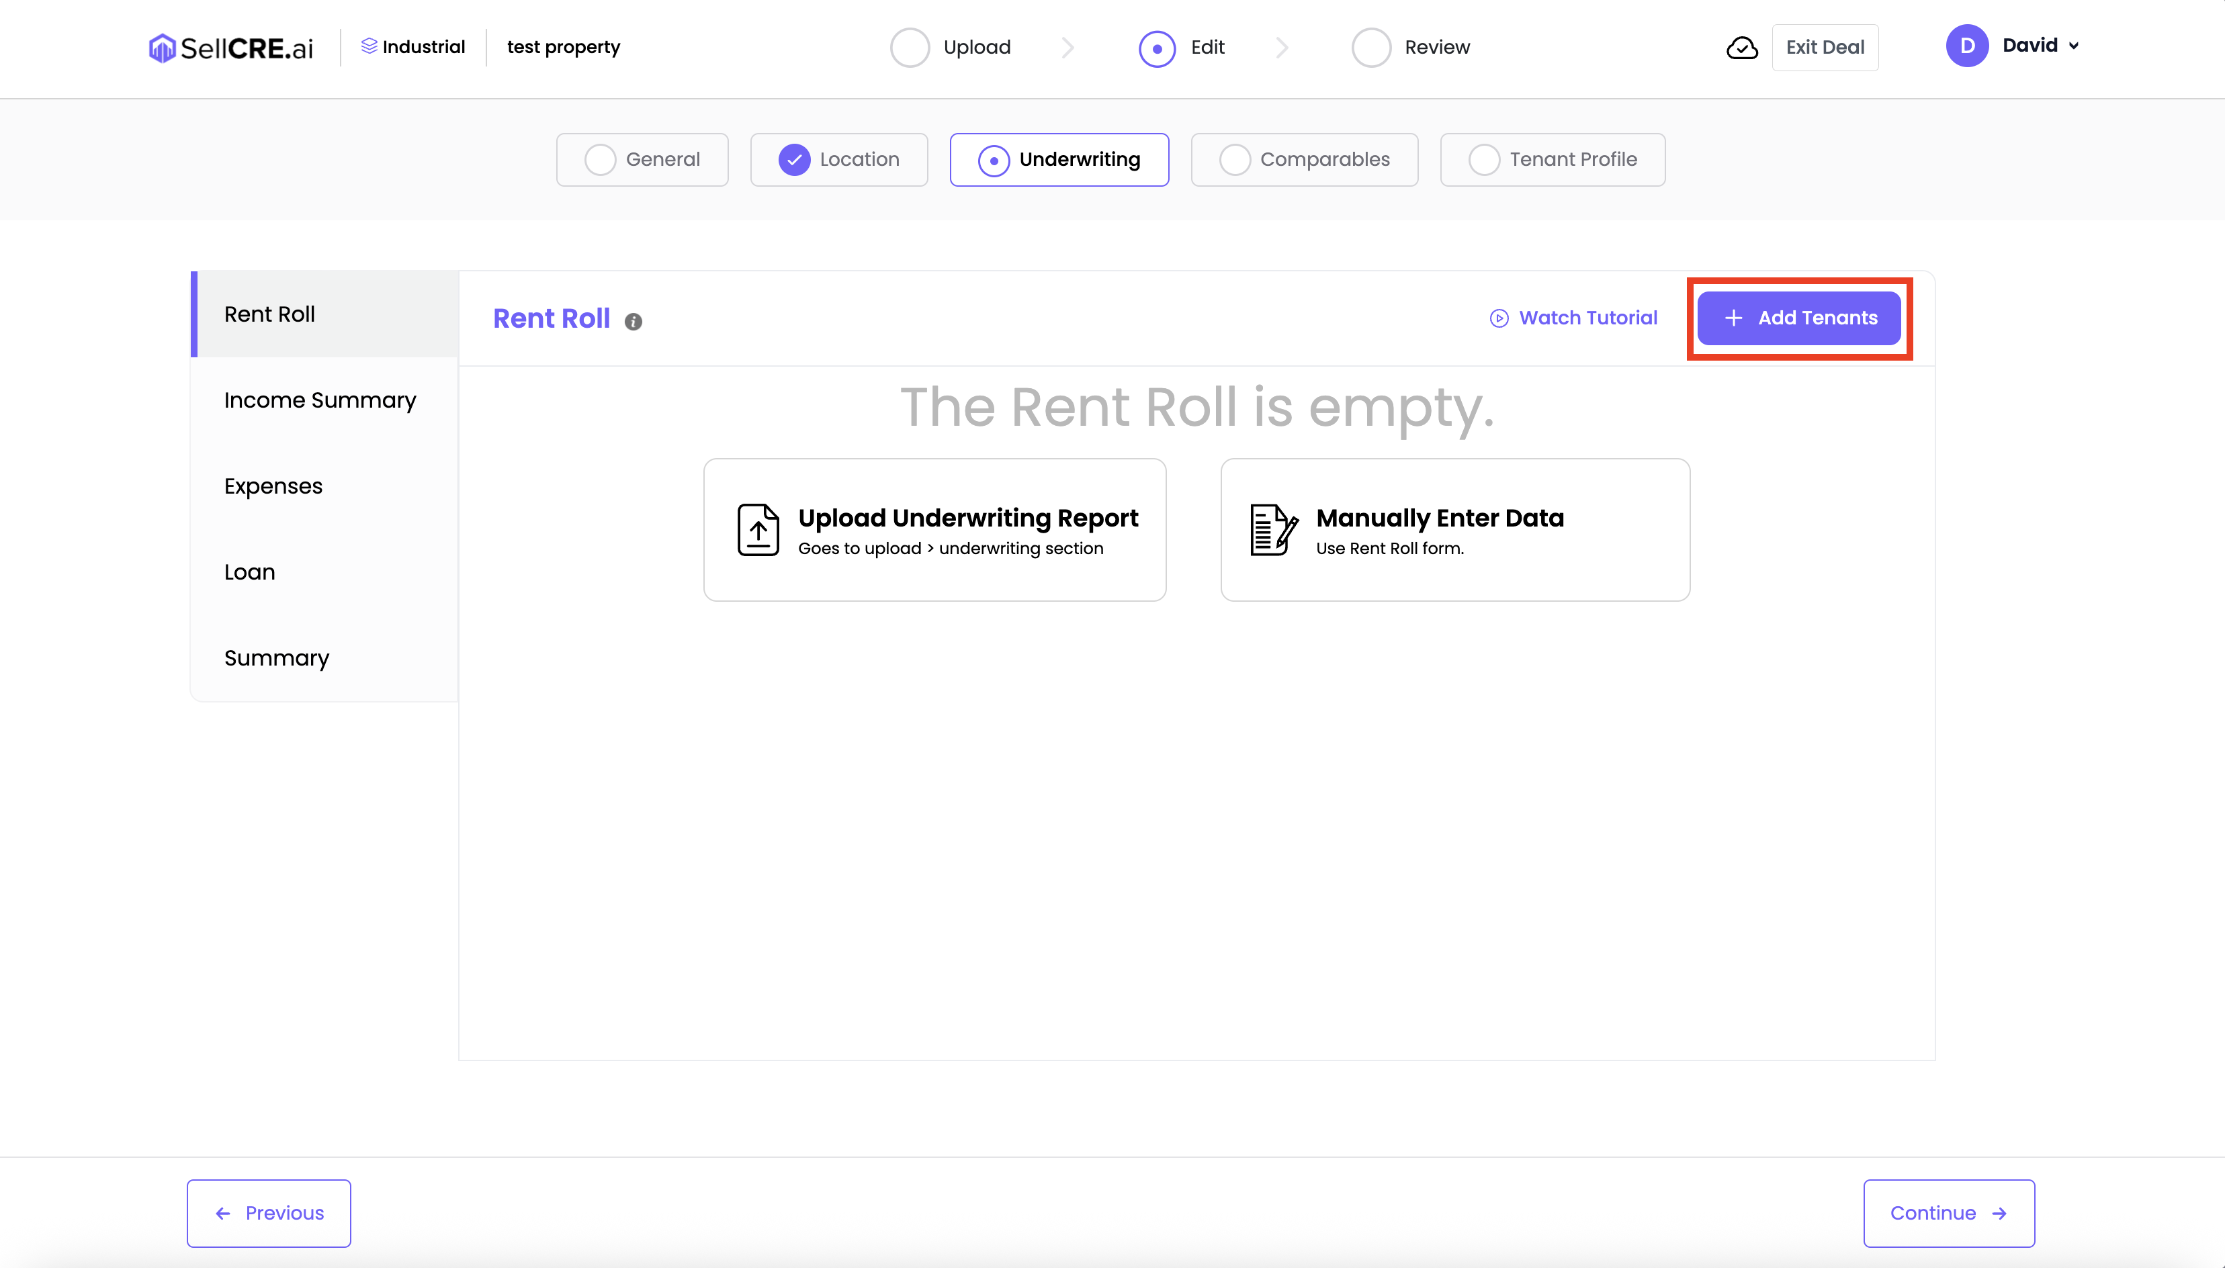Image resolution: width=2225 pixels, height=1268 pixels.
Task: Open the Tenant Profile tab
Action: point(1552,159)
